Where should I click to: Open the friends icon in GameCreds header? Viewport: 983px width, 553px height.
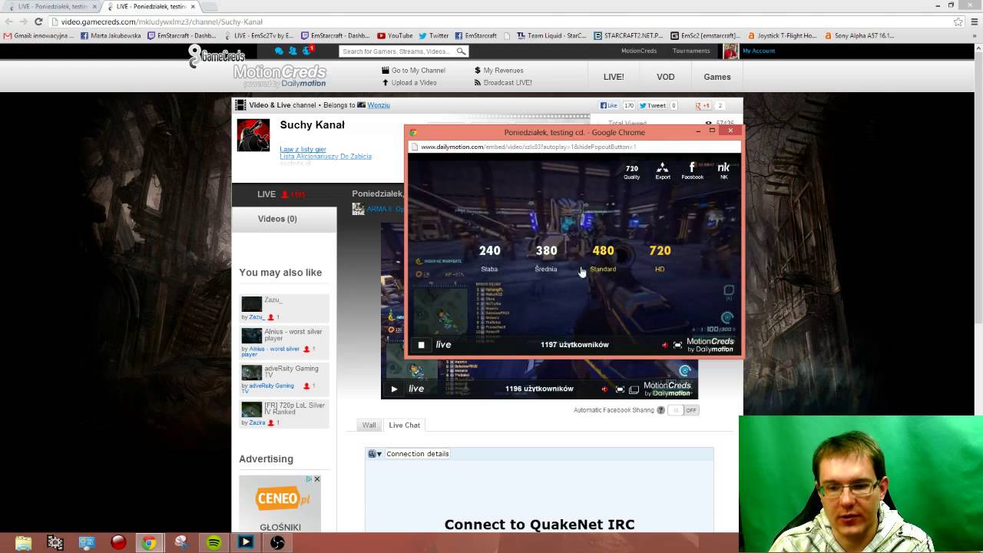pyautogui.click(x=293, y=51)
